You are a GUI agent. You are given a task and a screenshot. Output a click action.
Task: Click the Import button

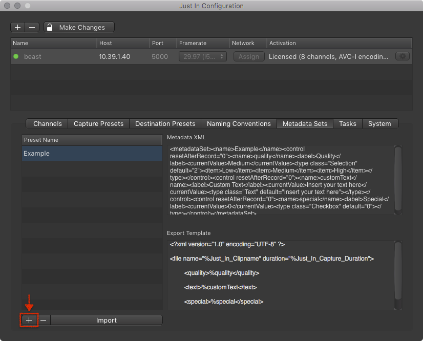click(x=107, y=320)
